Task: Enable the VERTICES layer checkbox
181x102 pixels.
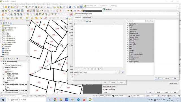Action: click(3, 76)
